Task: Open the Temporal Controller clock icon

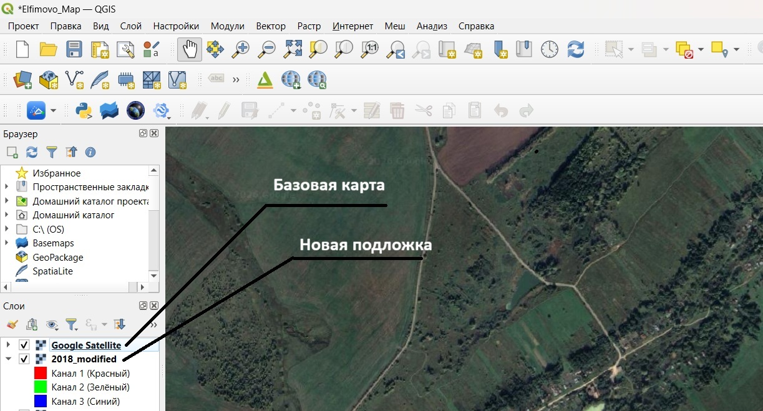Action: [x=549, y=49]
